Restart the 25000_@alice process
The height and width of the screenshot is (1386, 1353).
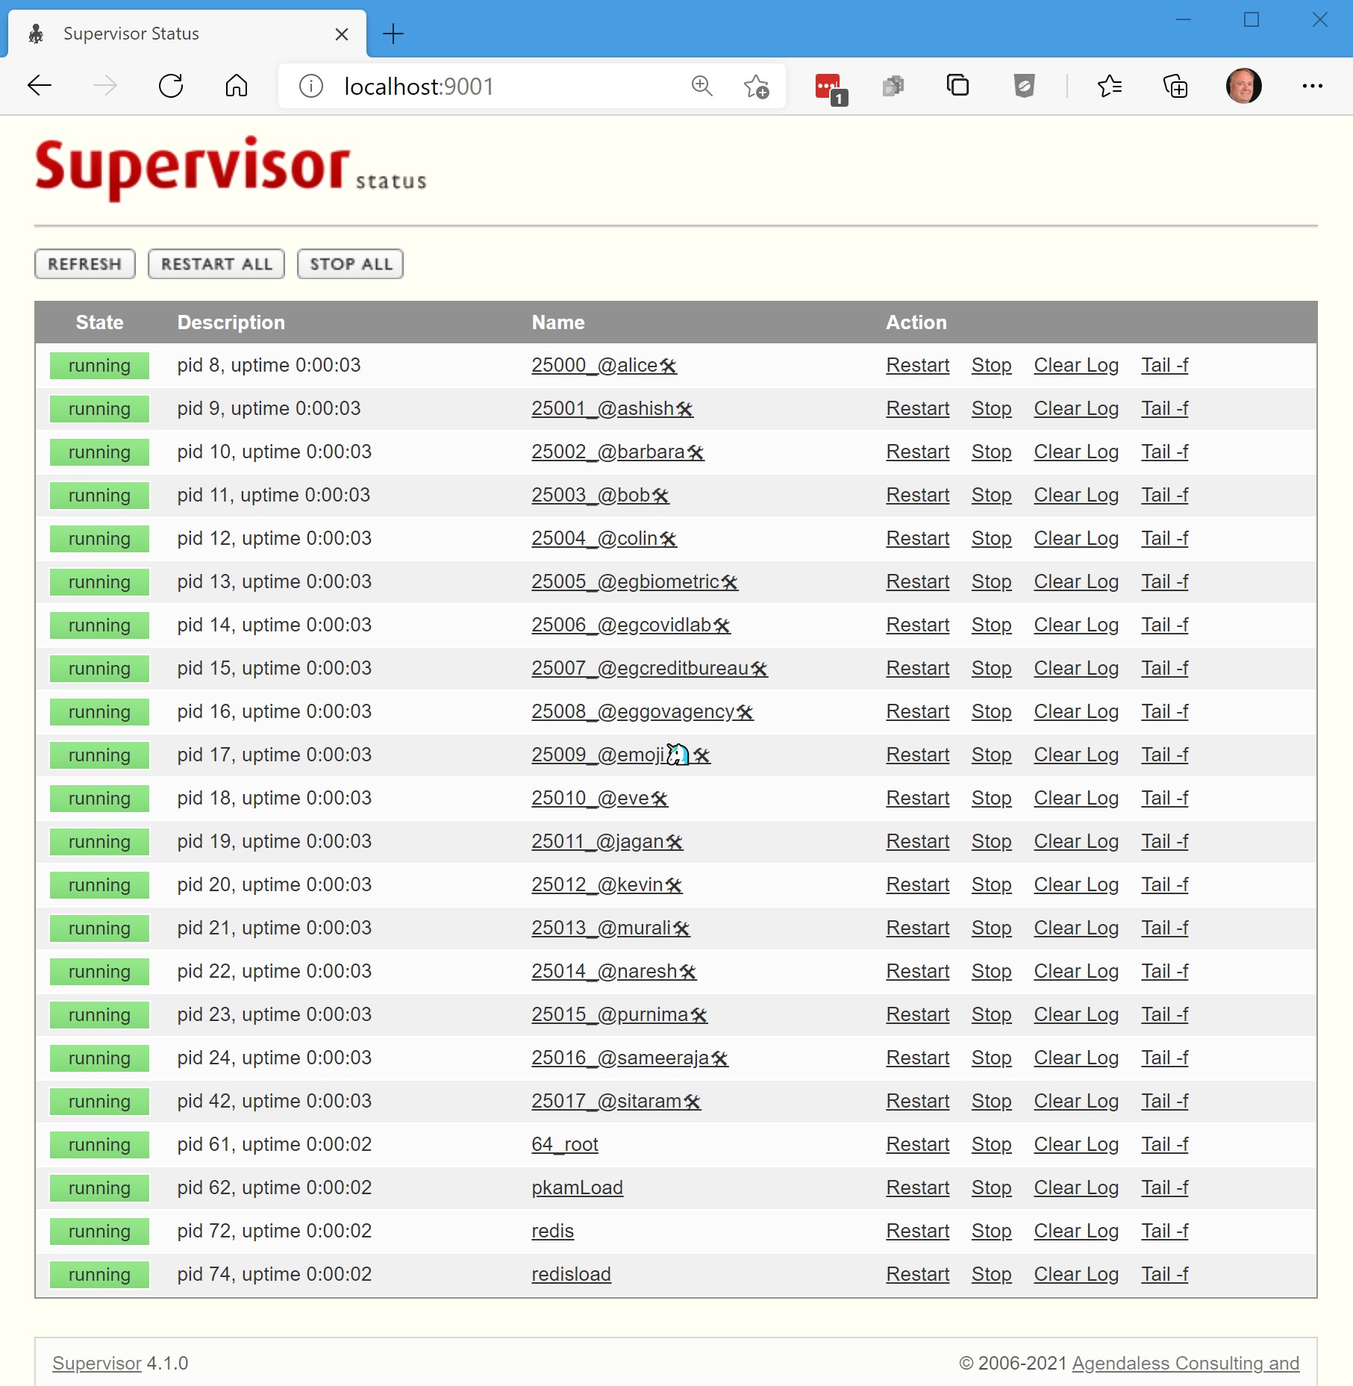(x=918, y=366)
